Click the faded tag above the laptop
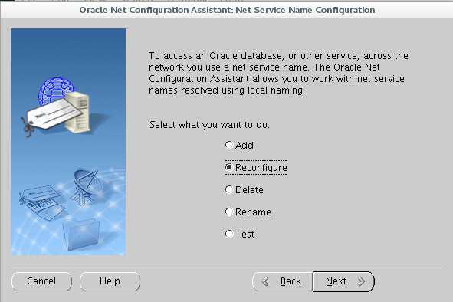The height and width of the screenshot is (302, 453). [39, 195]
